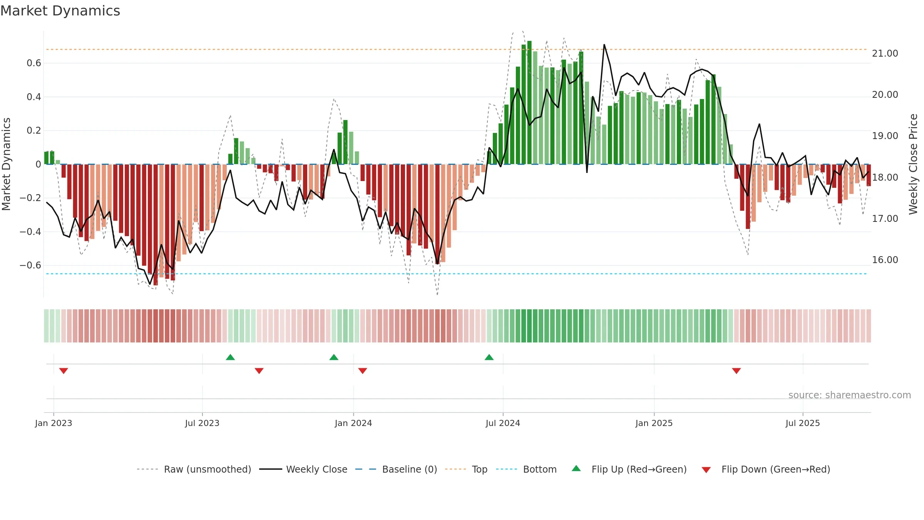This screenshot has height=520, width=924.
Task: Click the Weekly Close legend entry
Action: (x=303, y=469)
